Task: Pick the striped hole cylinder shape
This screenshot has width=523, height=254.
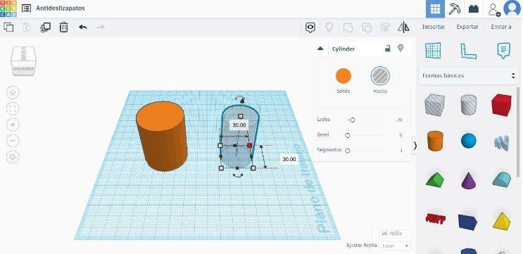Action: pyautogui.click(x=468, y=105)
